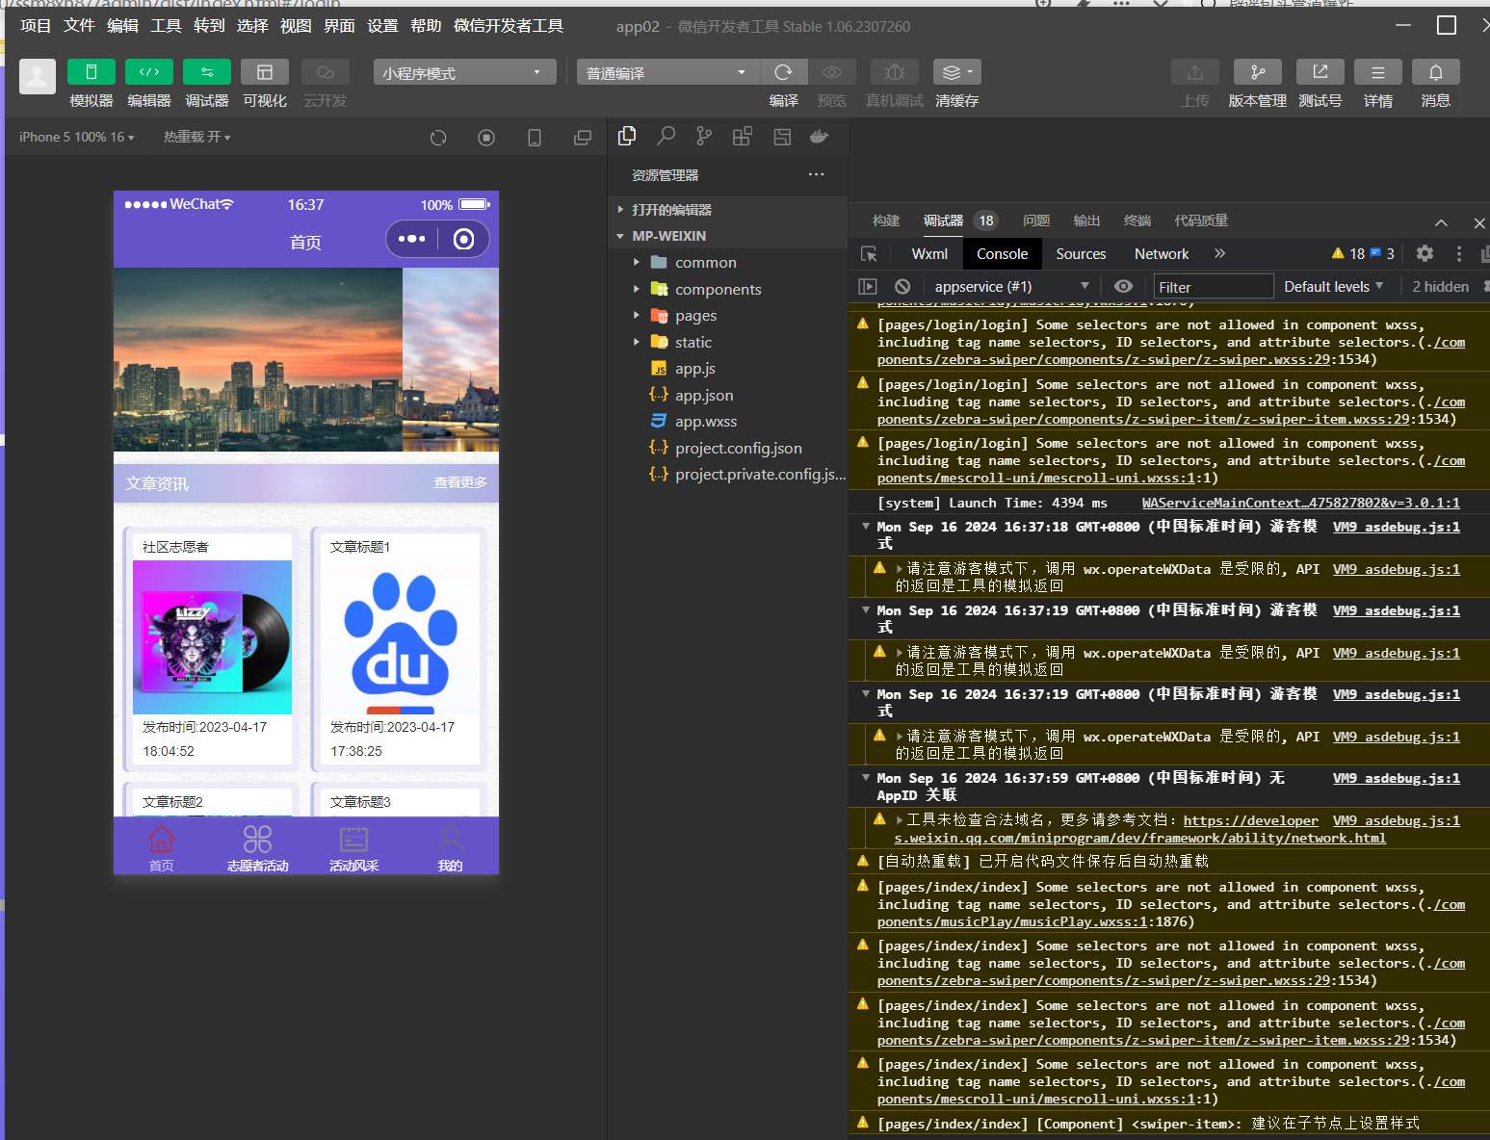Open the 普通编译 compile mode dropdown
This screenshot has height=1140, width=1490.
click(668, 72)
